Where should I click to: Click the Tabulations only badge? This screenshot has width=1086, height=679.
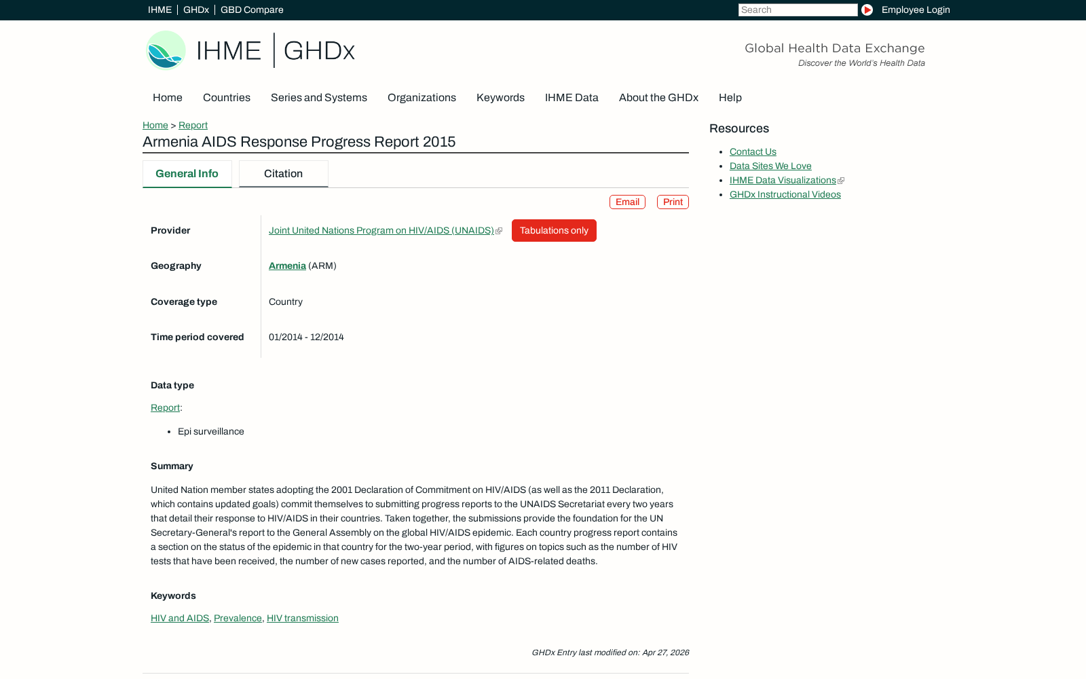click(554, 230)
